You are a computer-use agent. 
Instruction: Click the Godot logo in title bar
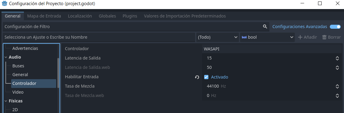click(5, 4)
